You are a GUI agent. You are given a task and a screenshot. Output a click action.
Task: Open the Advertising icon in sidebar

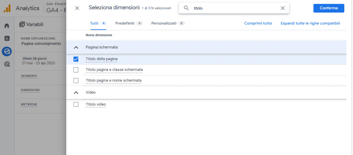pyautogui.click(x=7, y=64)
